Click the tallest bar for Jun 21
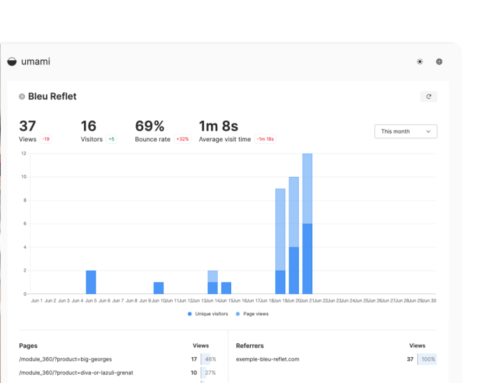Viewport: 503px width, 383px height. (307, 224)
